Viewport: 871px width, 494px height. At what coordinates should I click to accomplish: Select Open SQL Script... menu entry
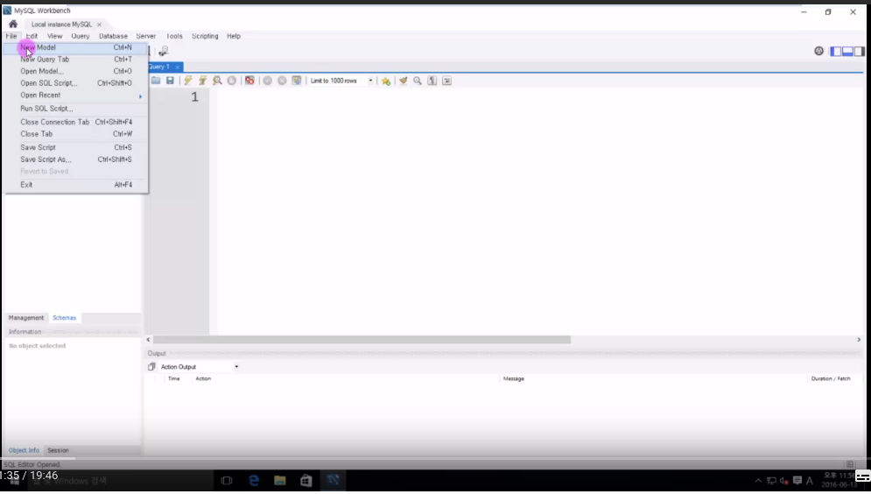tap(76, 83)
